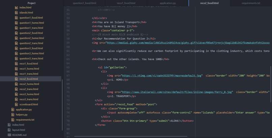The height and width of the screenshot is (138, 272).
Task: Click the file icon beside reco2_trans.html
Action: [16, 89]
